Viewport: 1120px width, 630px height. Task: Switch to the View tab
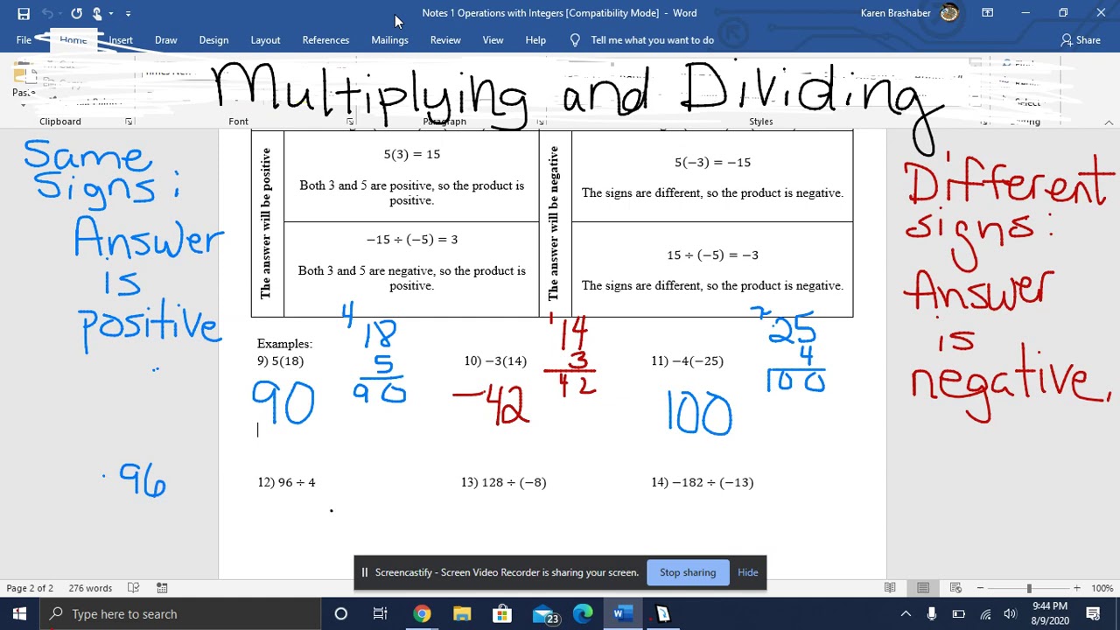pyautogui.click(x=493, y=40)
